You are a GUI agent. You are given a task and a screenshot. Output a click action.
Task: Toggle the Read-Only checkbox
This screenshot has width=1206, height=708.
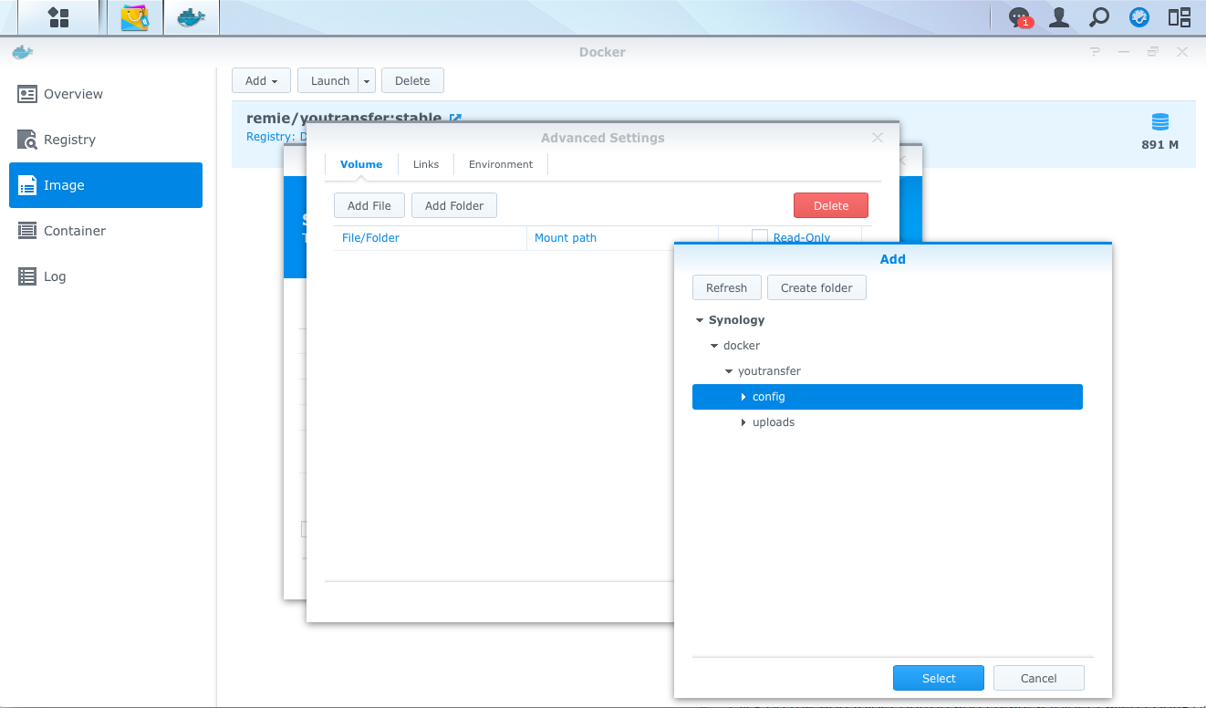760,235
